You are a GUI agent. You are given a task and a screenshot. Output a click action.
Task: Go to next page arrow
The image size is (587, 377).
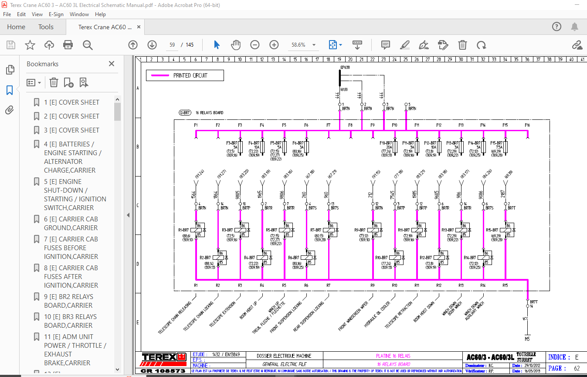click(152, 44)
